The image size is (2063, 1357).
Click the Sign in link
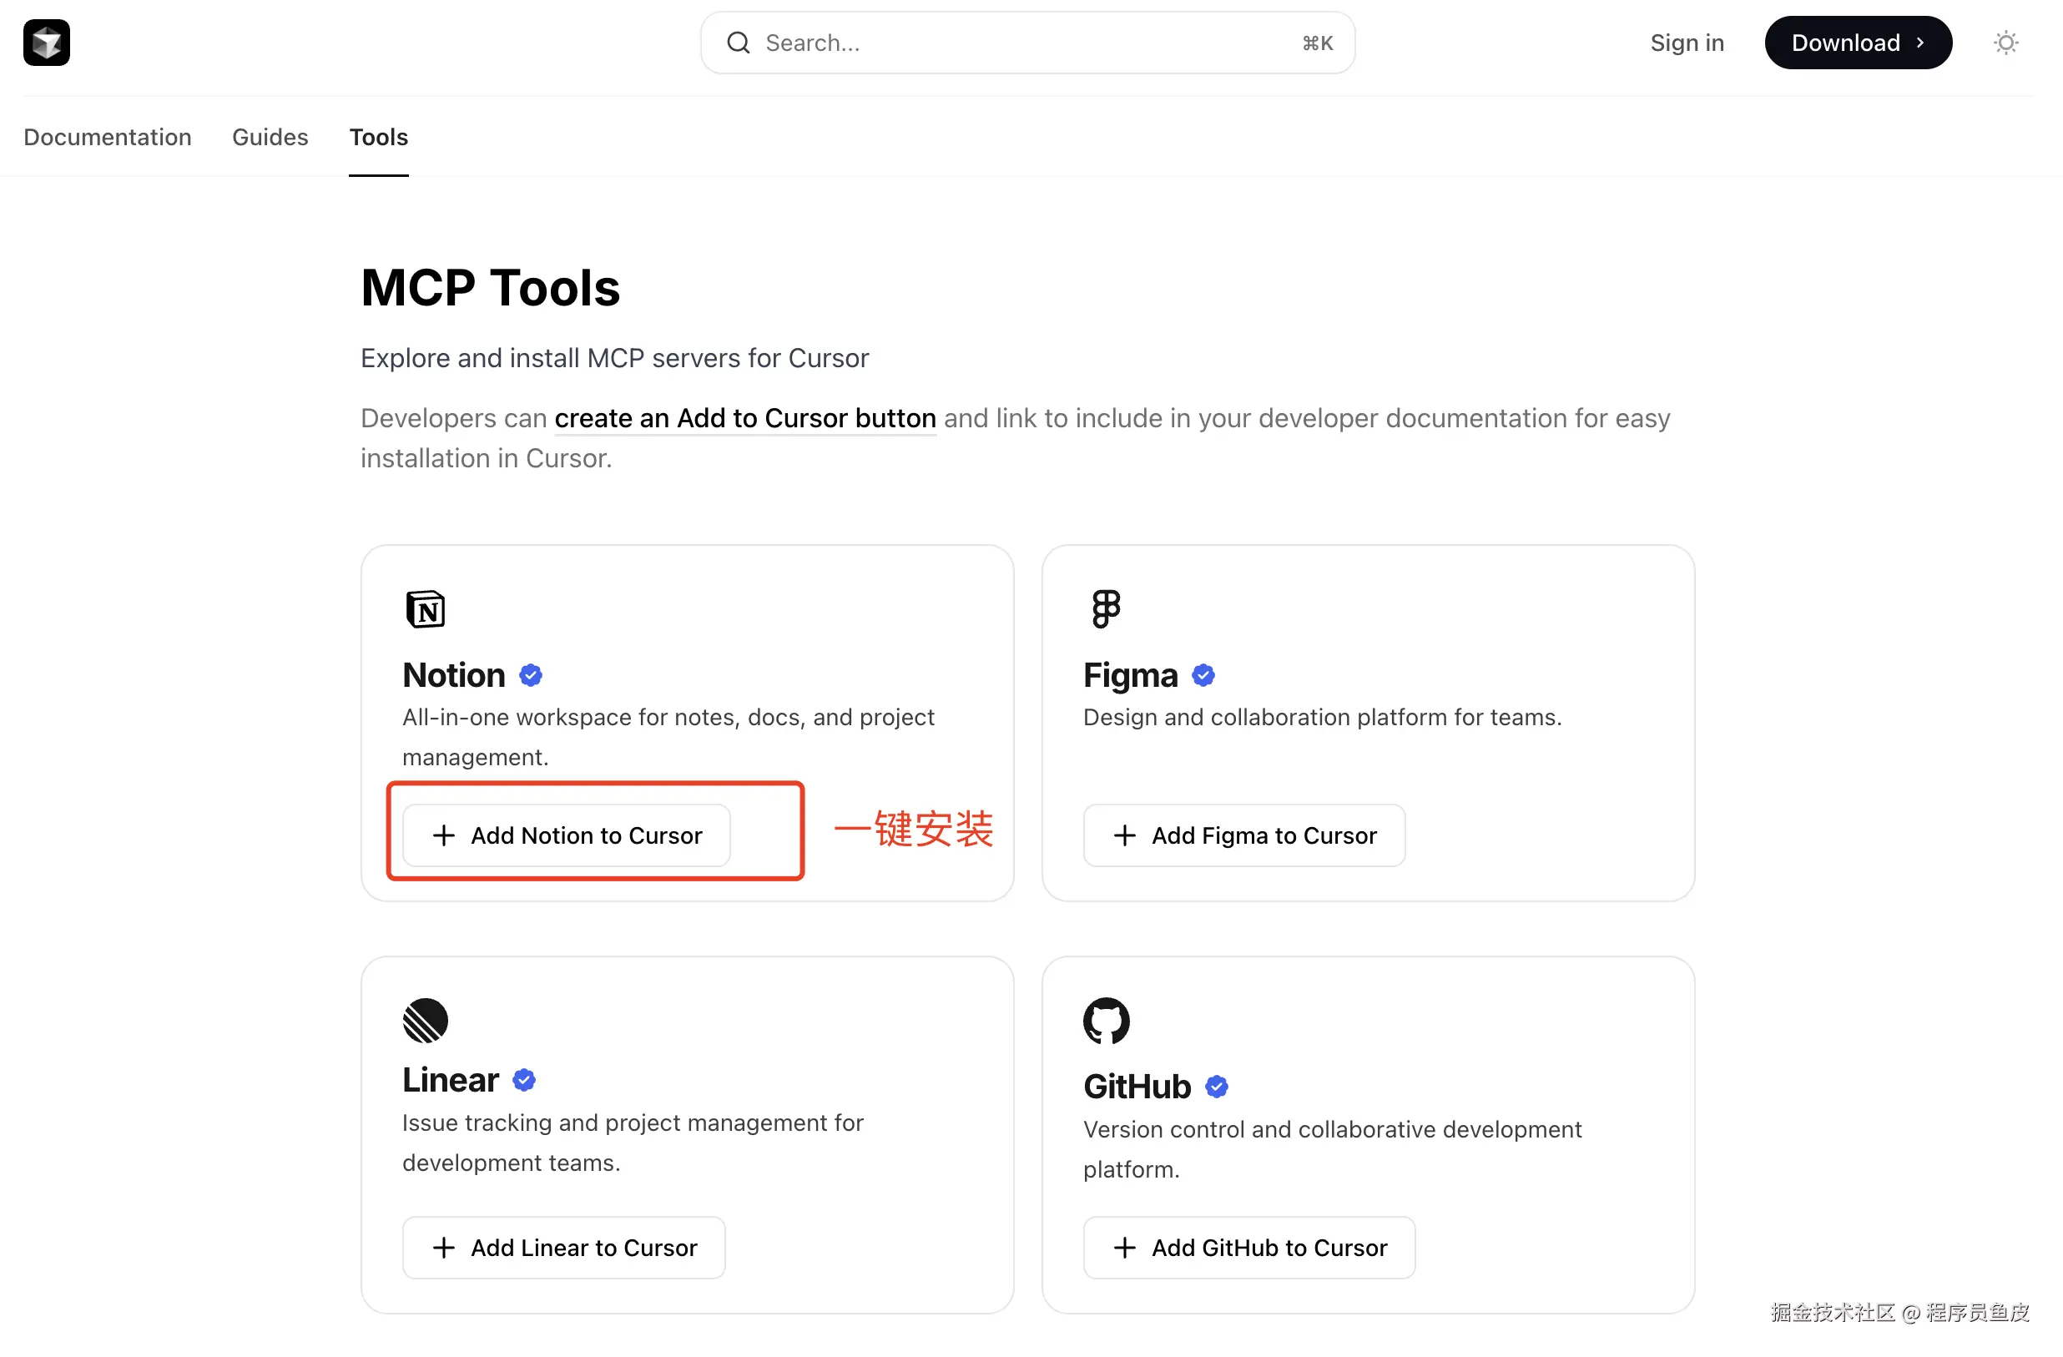[x=1686, y=43]
